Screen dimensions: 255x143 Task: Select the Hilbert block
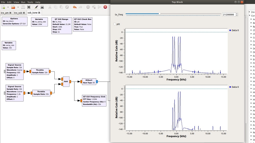click(89, 81)
